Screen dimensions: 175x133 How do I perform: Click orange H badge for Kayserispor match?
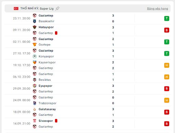pos(167,65)
